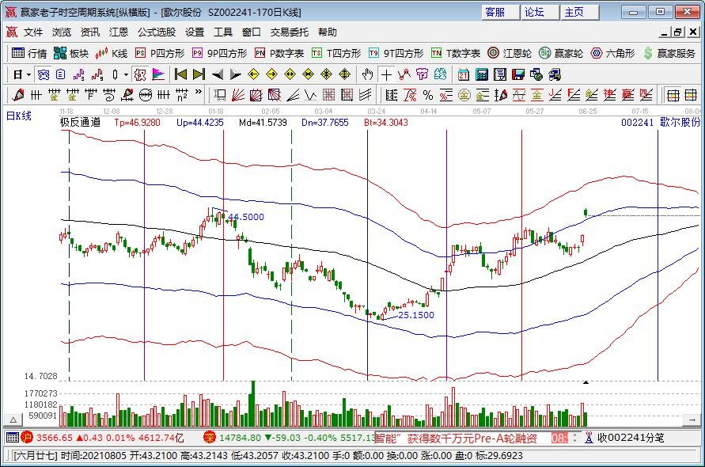Click the 44.5000 price marker
The height and width of the screenshot is (467, 705).
(x=246, y=217)
